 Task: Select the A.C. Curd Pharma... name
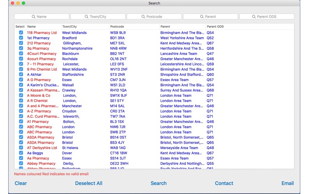(x=43, y=116)
